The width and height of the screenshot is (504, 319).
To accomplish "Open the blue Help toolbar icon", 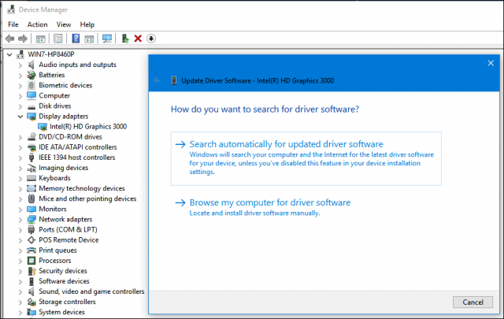I will [x=76, y=39].
